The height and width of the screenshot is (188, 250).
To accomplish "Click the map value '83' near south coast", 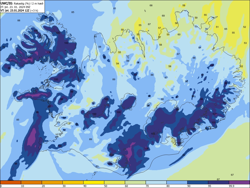I will (97, 166).
